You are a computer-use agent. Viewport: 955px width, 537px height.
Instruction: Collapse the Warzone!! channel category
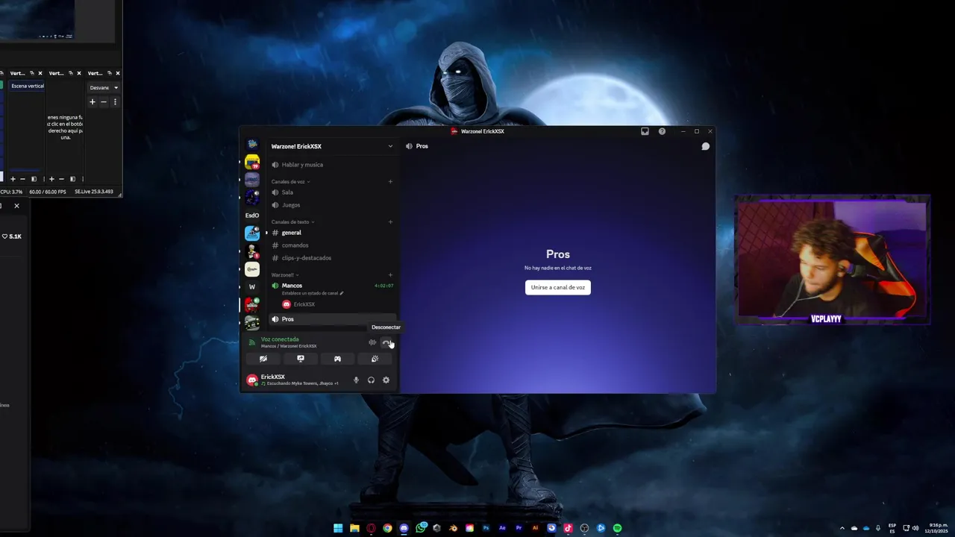point(285,274)
